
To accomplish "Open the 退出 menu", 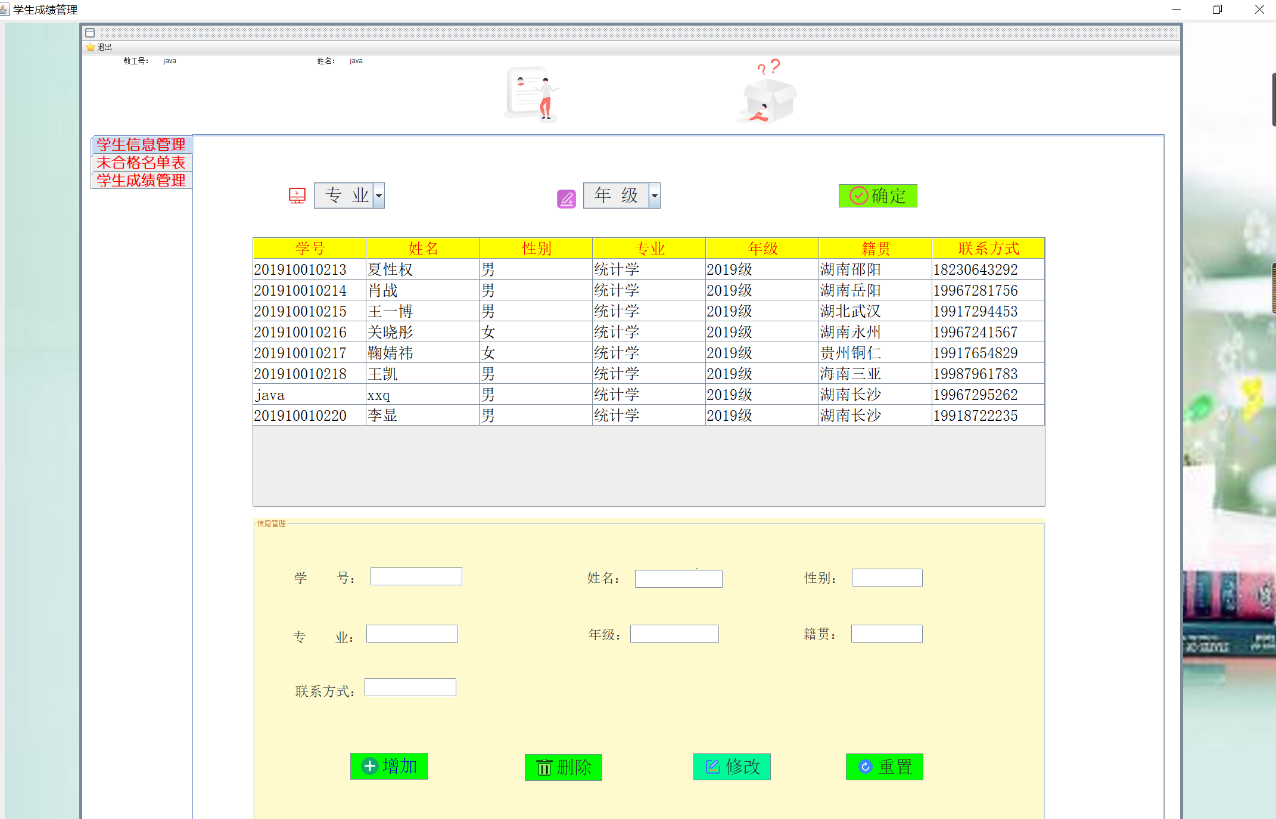I will click(104, 47).
